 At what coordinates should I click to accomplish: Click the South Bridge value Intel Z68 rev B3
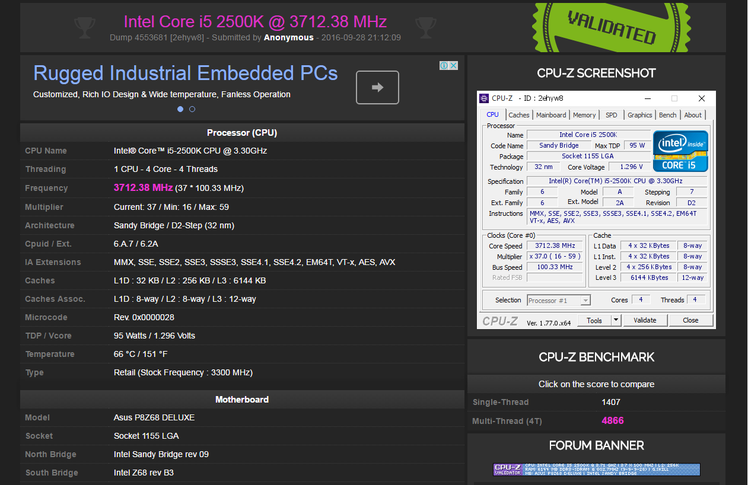click(x=144, y=473)
